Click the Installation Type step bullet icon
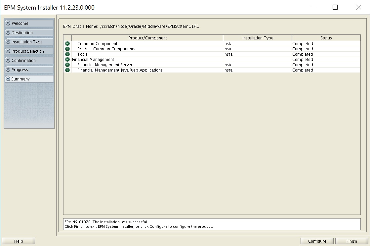Image resolution: width=370 pixels, height=246 pixels. click(8, 42)
